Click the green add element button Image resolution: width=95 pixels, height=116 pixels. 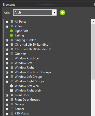(62, 13)
